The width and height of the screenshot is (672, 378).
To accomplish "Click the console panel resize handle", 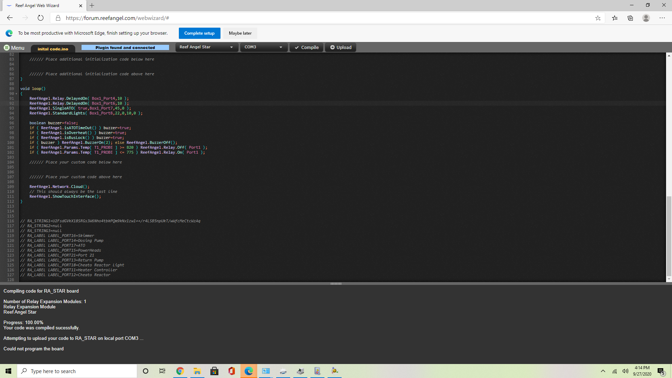I will (336, 284).
